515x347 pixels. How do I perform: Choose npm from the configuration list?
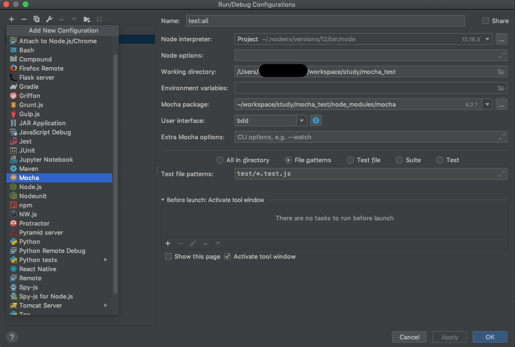click(x=59, y=205)
